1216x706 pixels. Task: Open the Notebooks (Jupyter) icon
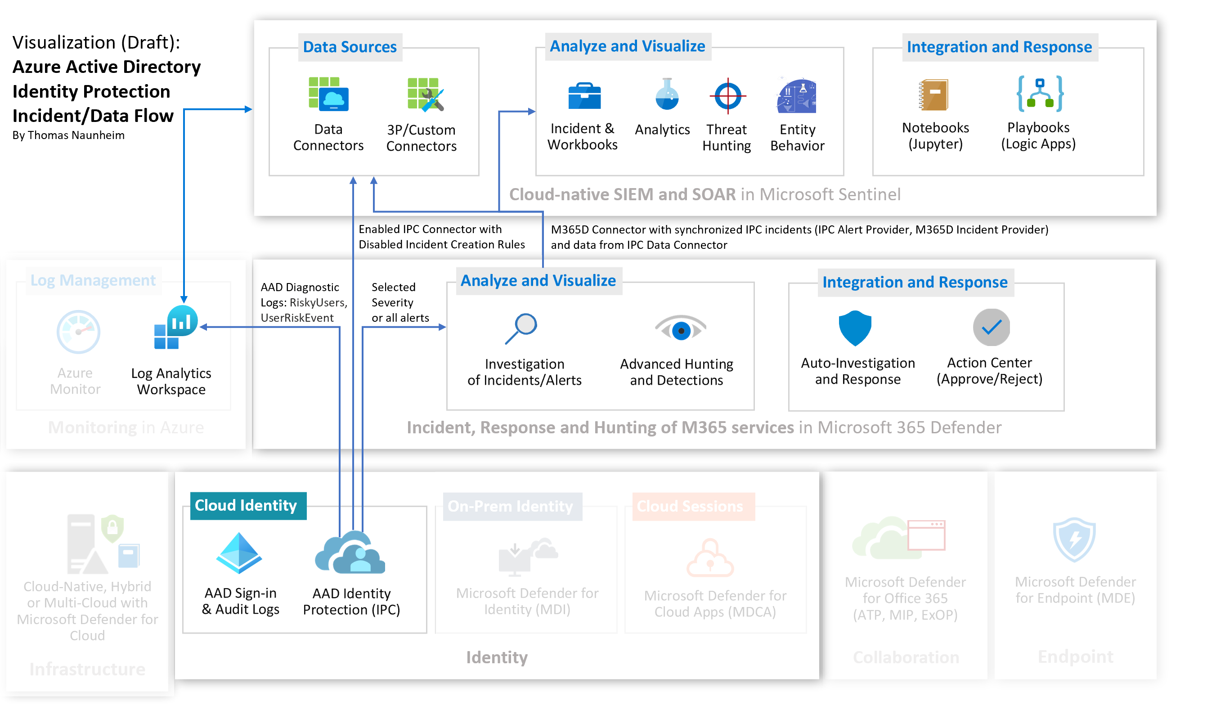coord(934,94)
